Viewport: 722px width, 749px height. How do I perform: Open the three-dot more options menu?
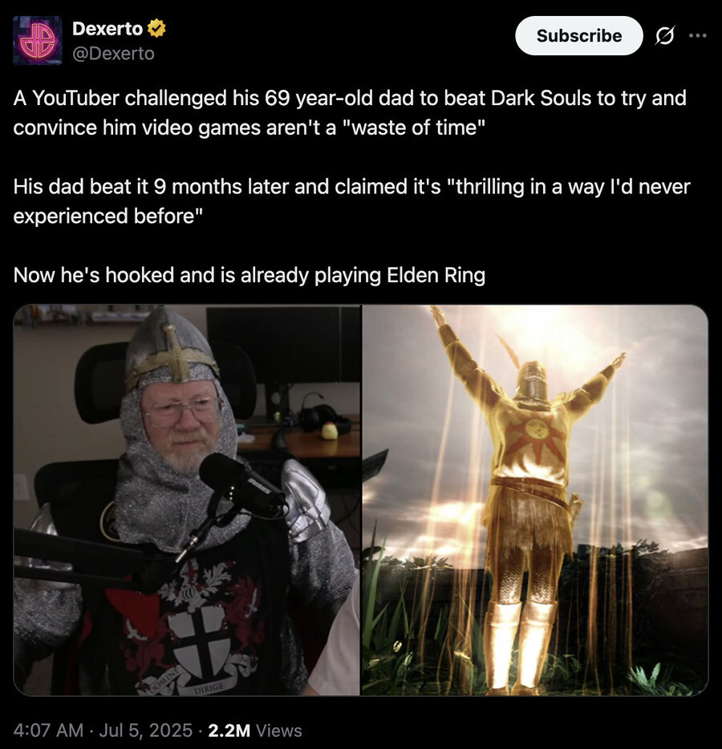[x=698, y=35]
